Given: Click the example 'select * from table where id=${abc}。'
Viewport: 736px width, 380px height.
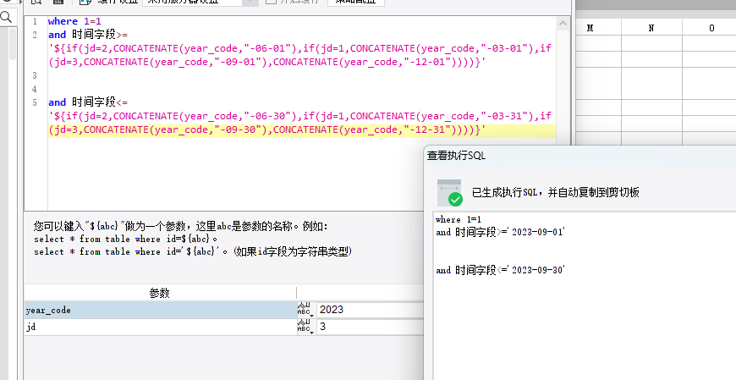Looking at the screenshot, I should click(126, 239).
